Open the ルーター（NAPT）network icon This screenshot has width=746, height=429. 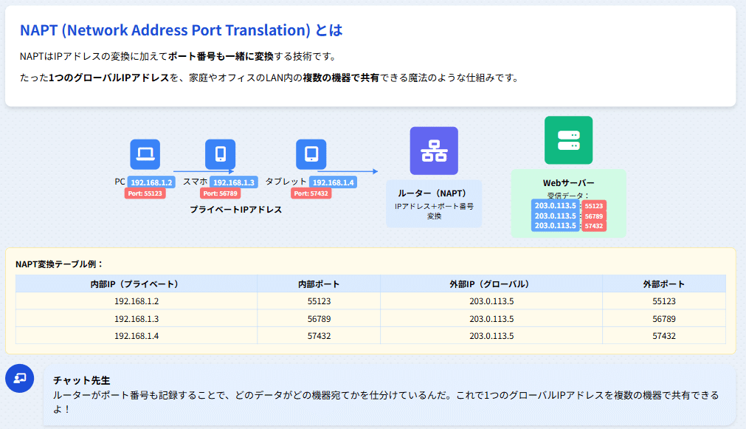pyautogui.click(x=434, y=151)
